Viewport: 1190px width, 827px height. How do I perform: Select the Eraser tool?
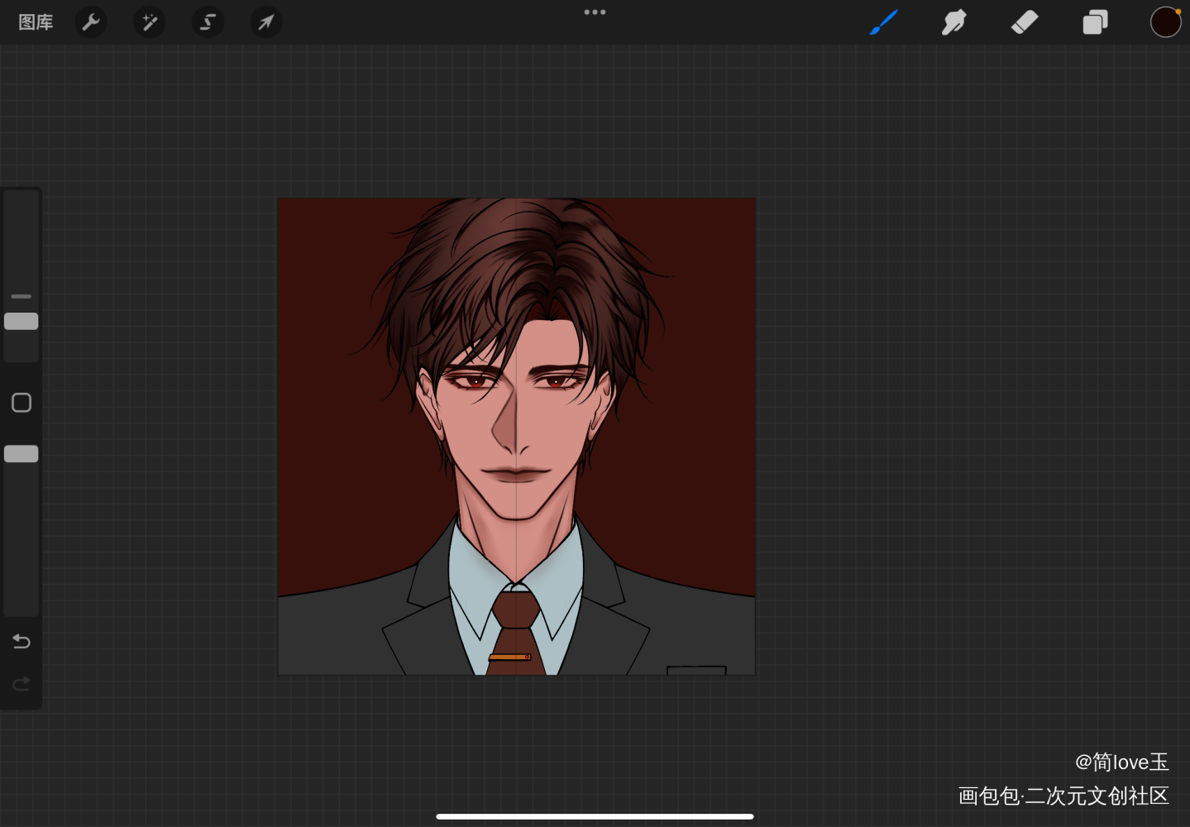[1025, 22]
